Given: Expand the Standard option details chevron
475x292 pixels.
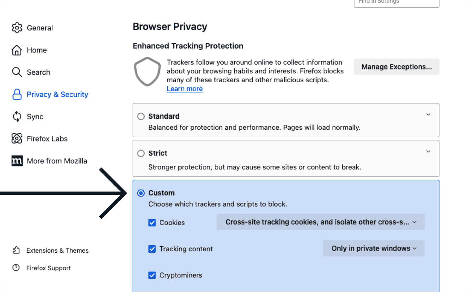Looking at the screenshot, I should pos(428,114).
